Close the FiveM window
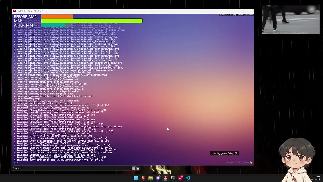The width and height of the screenshot is (323, 182). [x=250, y=11]
